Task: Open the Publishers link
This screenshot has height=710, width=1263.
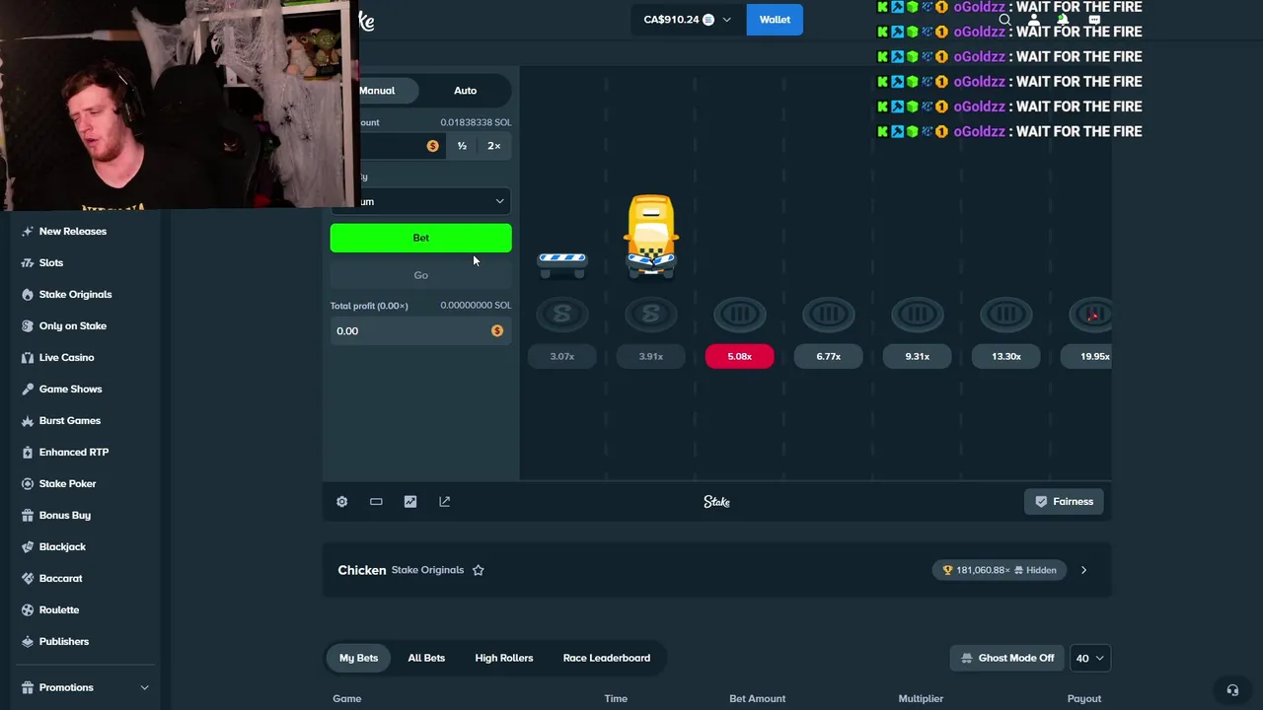Action: tap(64, 641)
